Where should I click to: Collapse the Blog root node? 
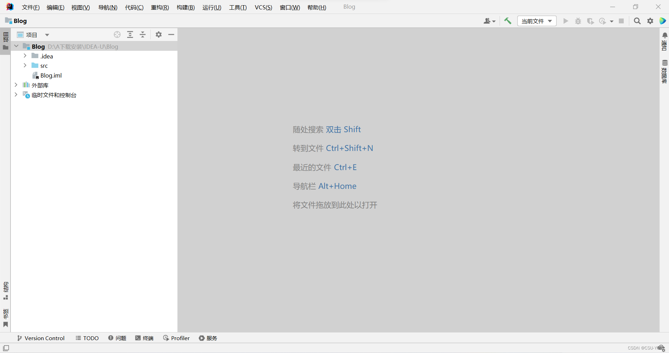pyautogui.click(x=16, y=46)
